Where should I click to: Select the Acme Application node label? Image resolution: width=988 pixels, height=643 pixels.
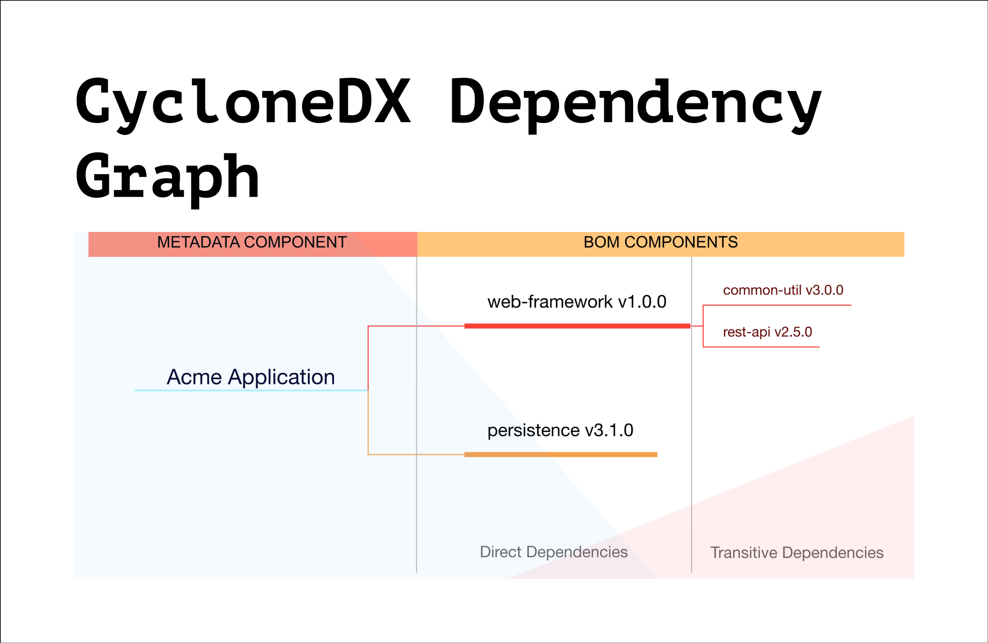[251, 377]
